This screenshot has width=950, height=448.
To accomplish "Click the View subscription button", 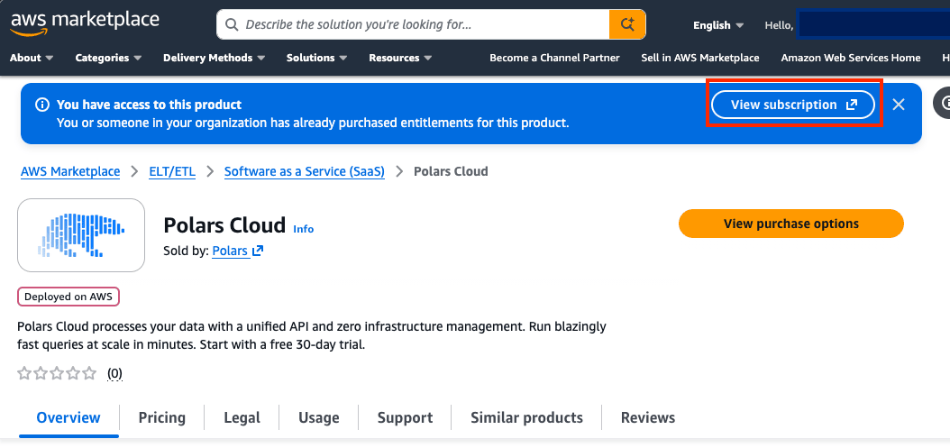I will click(x=793, y=105).
